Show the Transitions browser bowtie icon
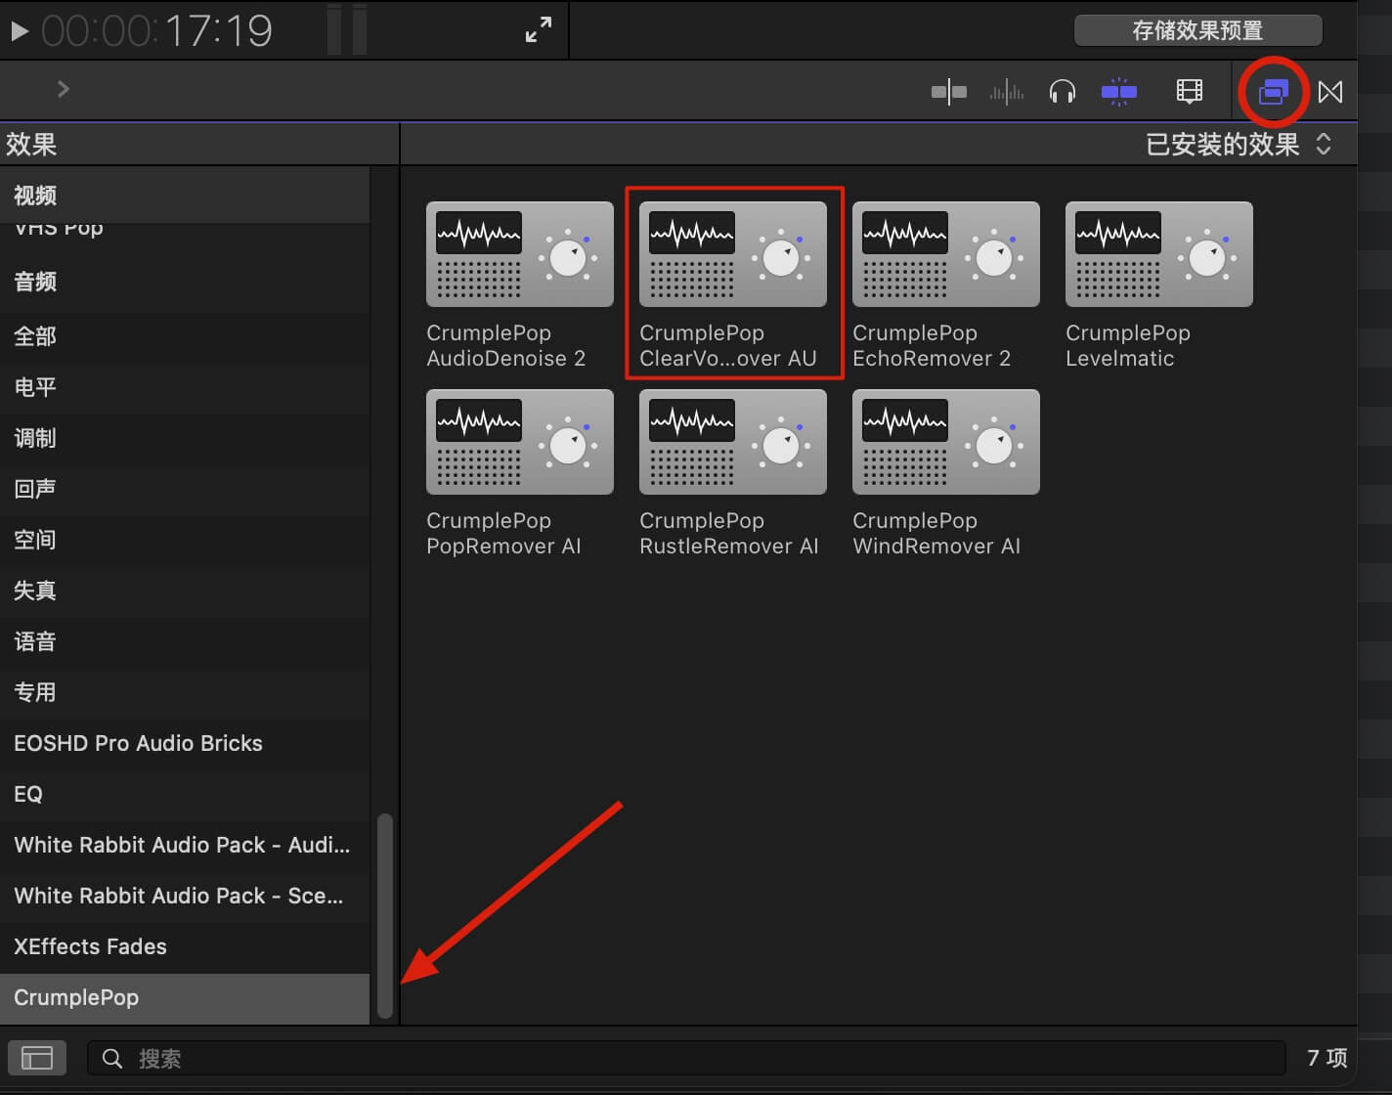 (x=1330, y=92)
